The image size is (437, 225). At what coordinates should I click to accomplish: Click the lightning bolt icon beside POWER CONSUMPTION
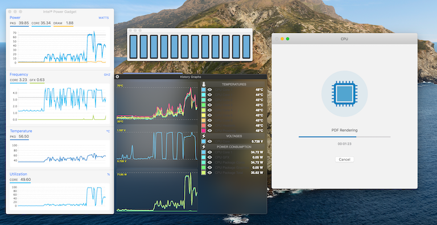tap(204, 147)
